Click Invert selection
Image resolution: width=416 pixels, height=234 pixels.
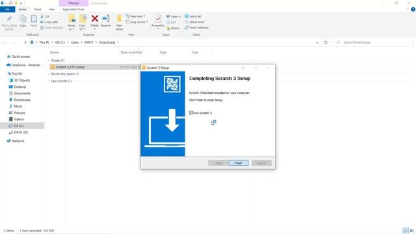(196, 27)
